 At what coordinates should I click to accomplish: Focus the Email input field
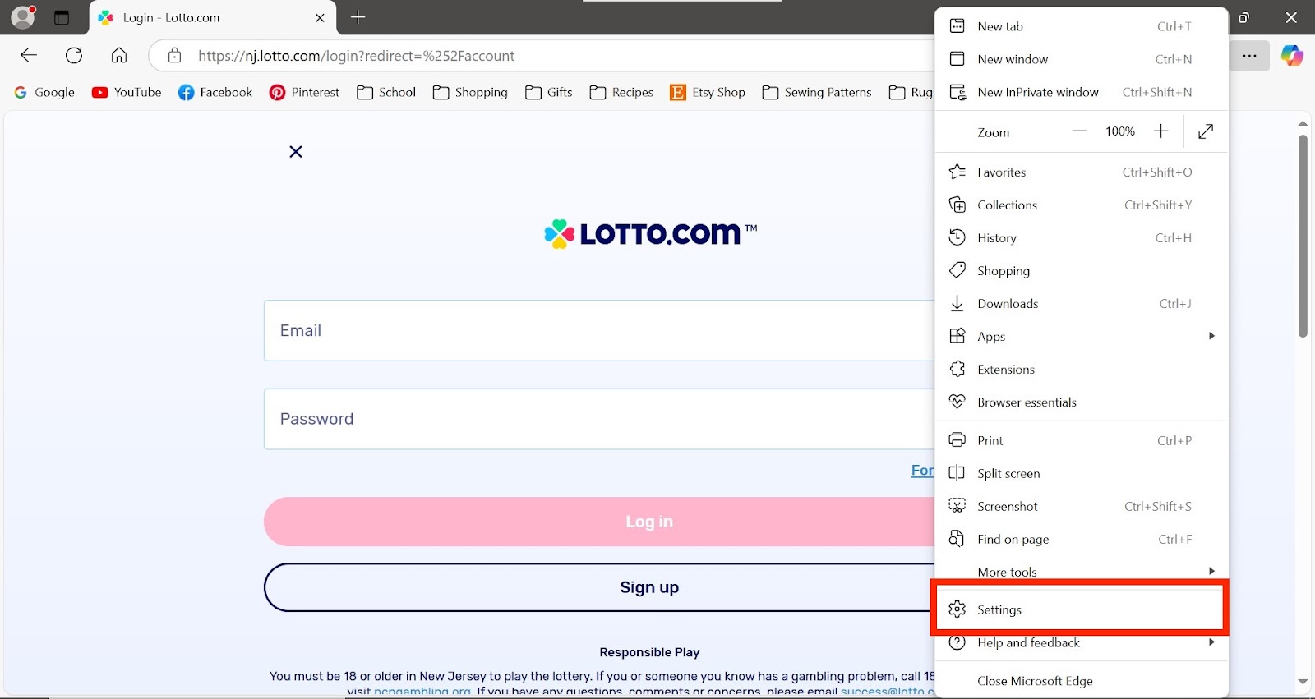(x=599, y=330)
